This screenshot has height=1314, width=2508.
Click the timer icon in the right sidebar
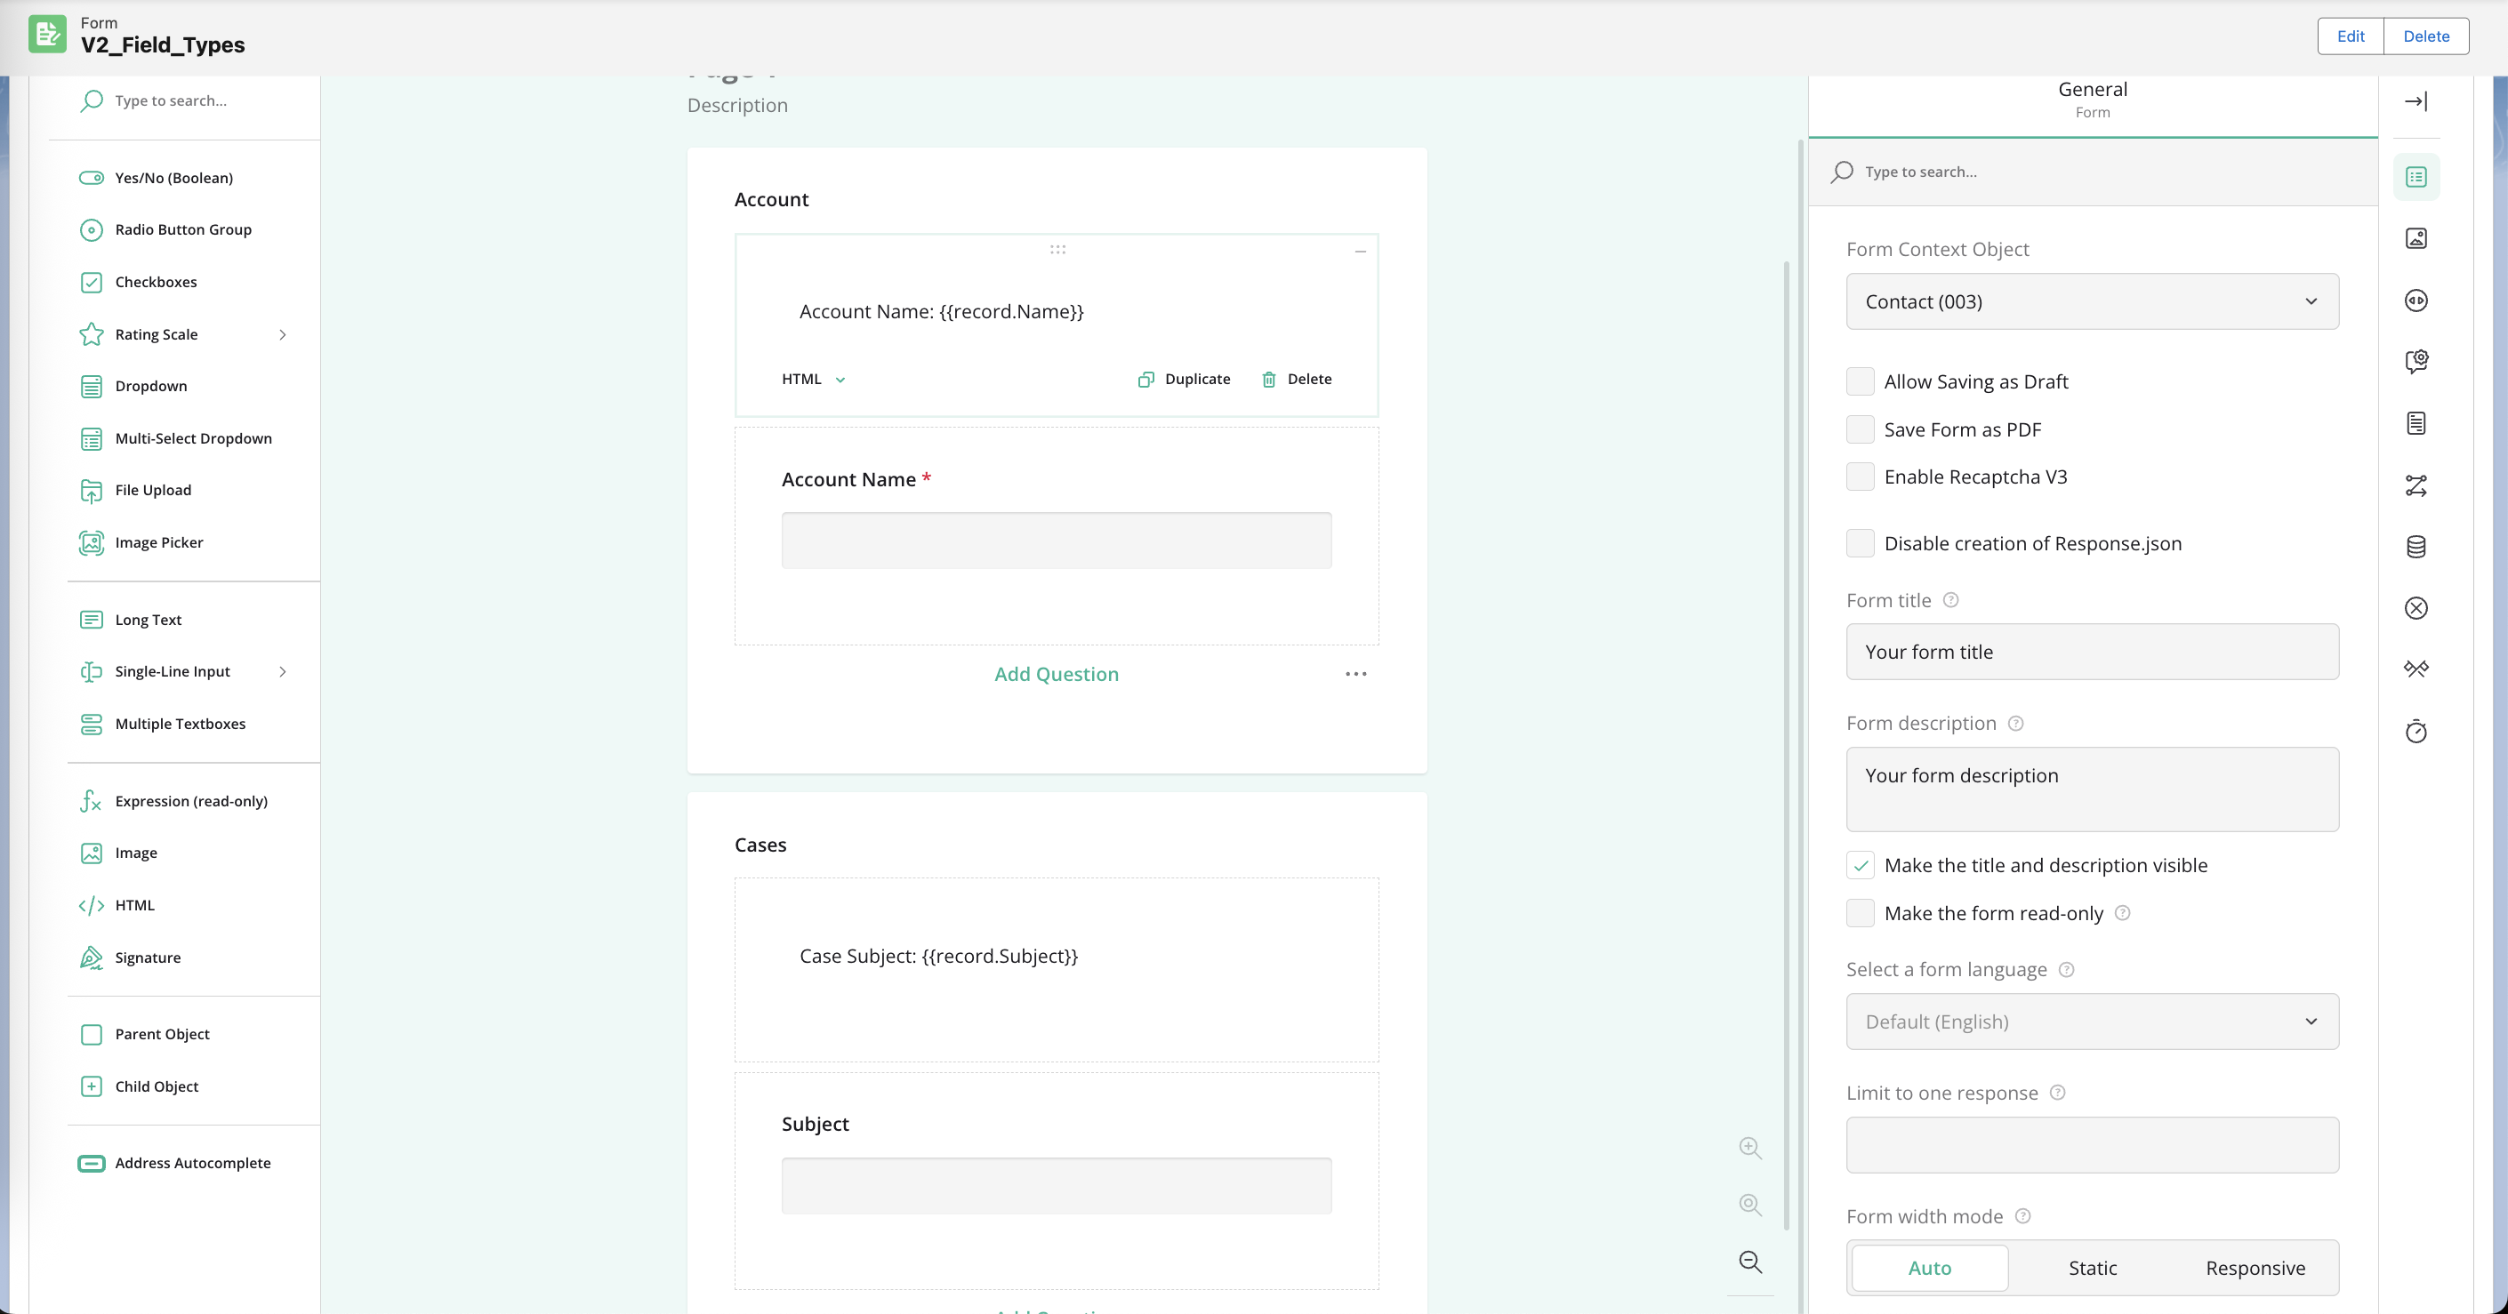2416,732
